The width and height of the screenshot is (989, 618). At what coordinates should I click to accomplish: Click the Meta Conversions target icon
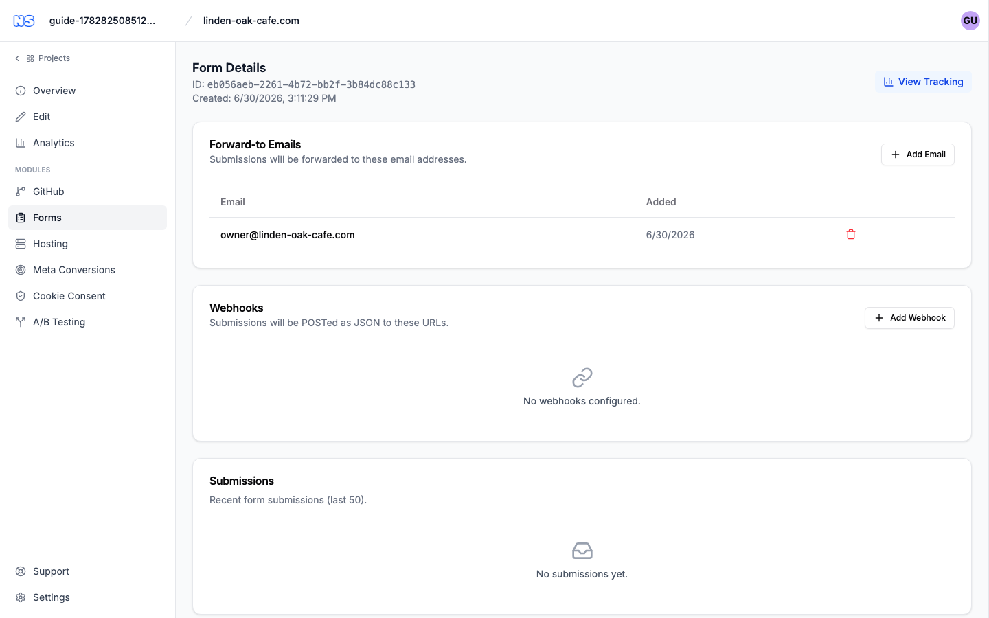tap(21, 270)
